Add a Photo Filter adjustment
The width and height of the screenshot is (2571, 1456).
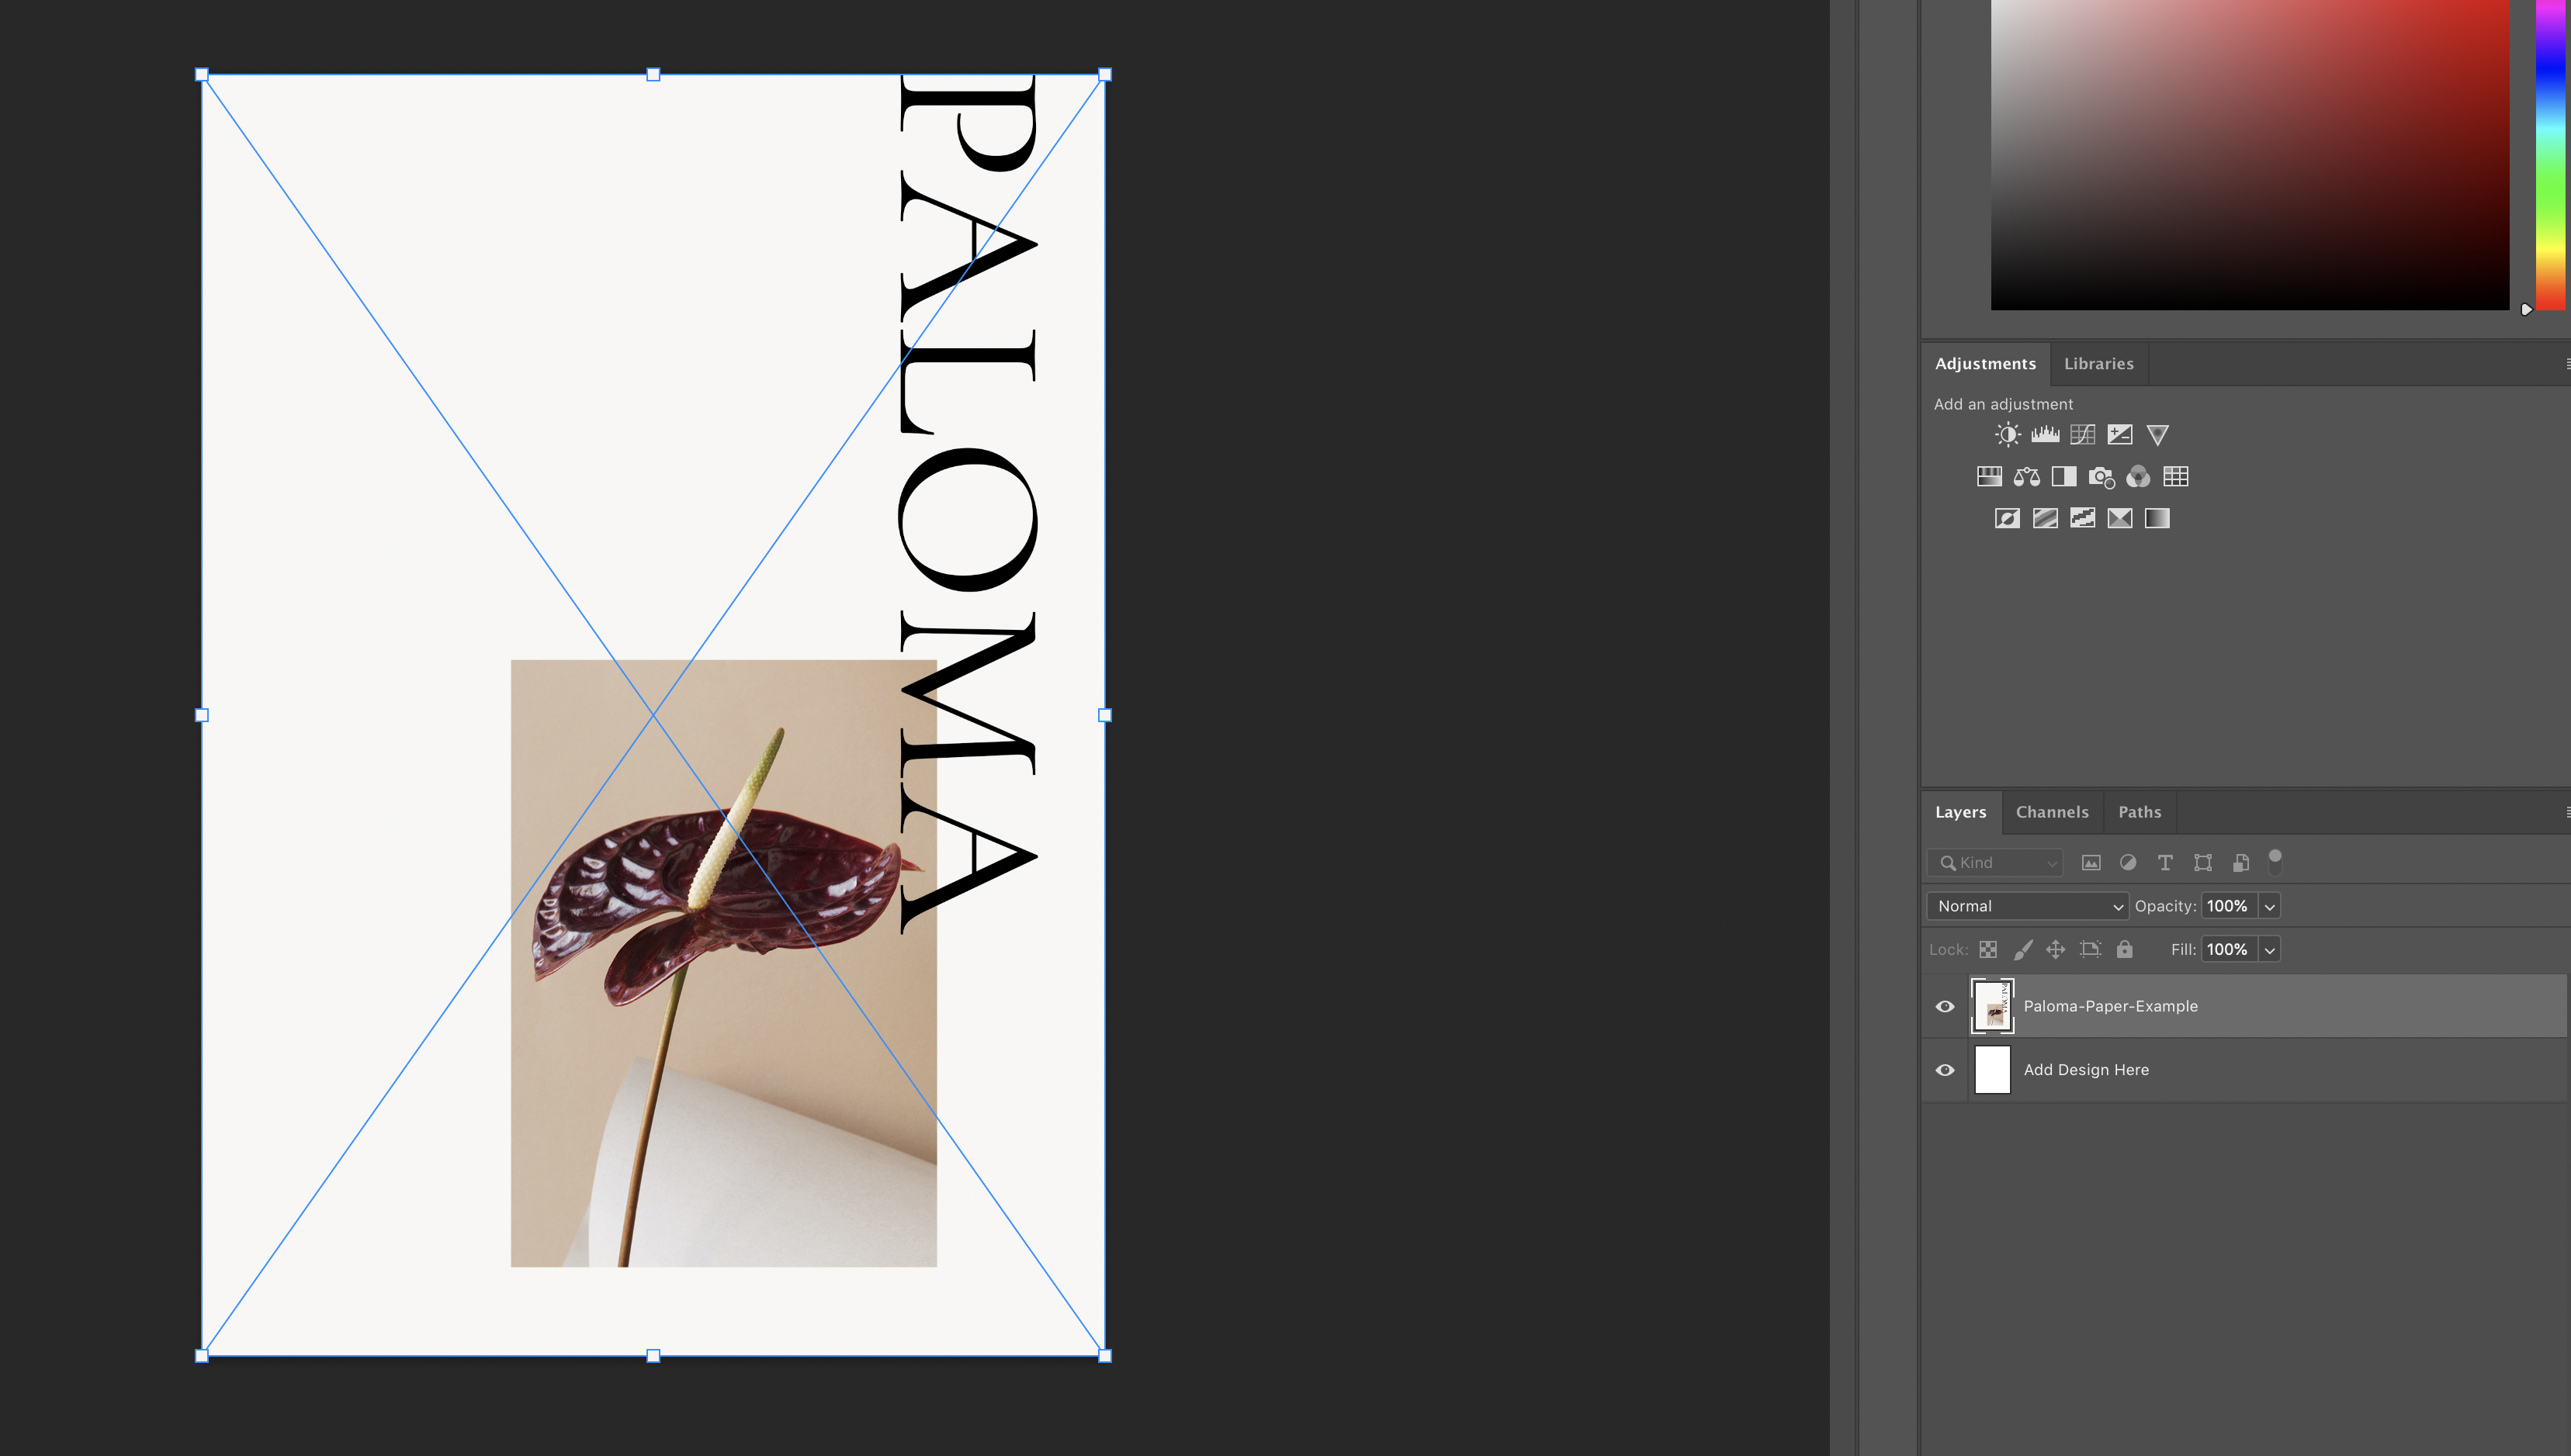click(2101, 477)
